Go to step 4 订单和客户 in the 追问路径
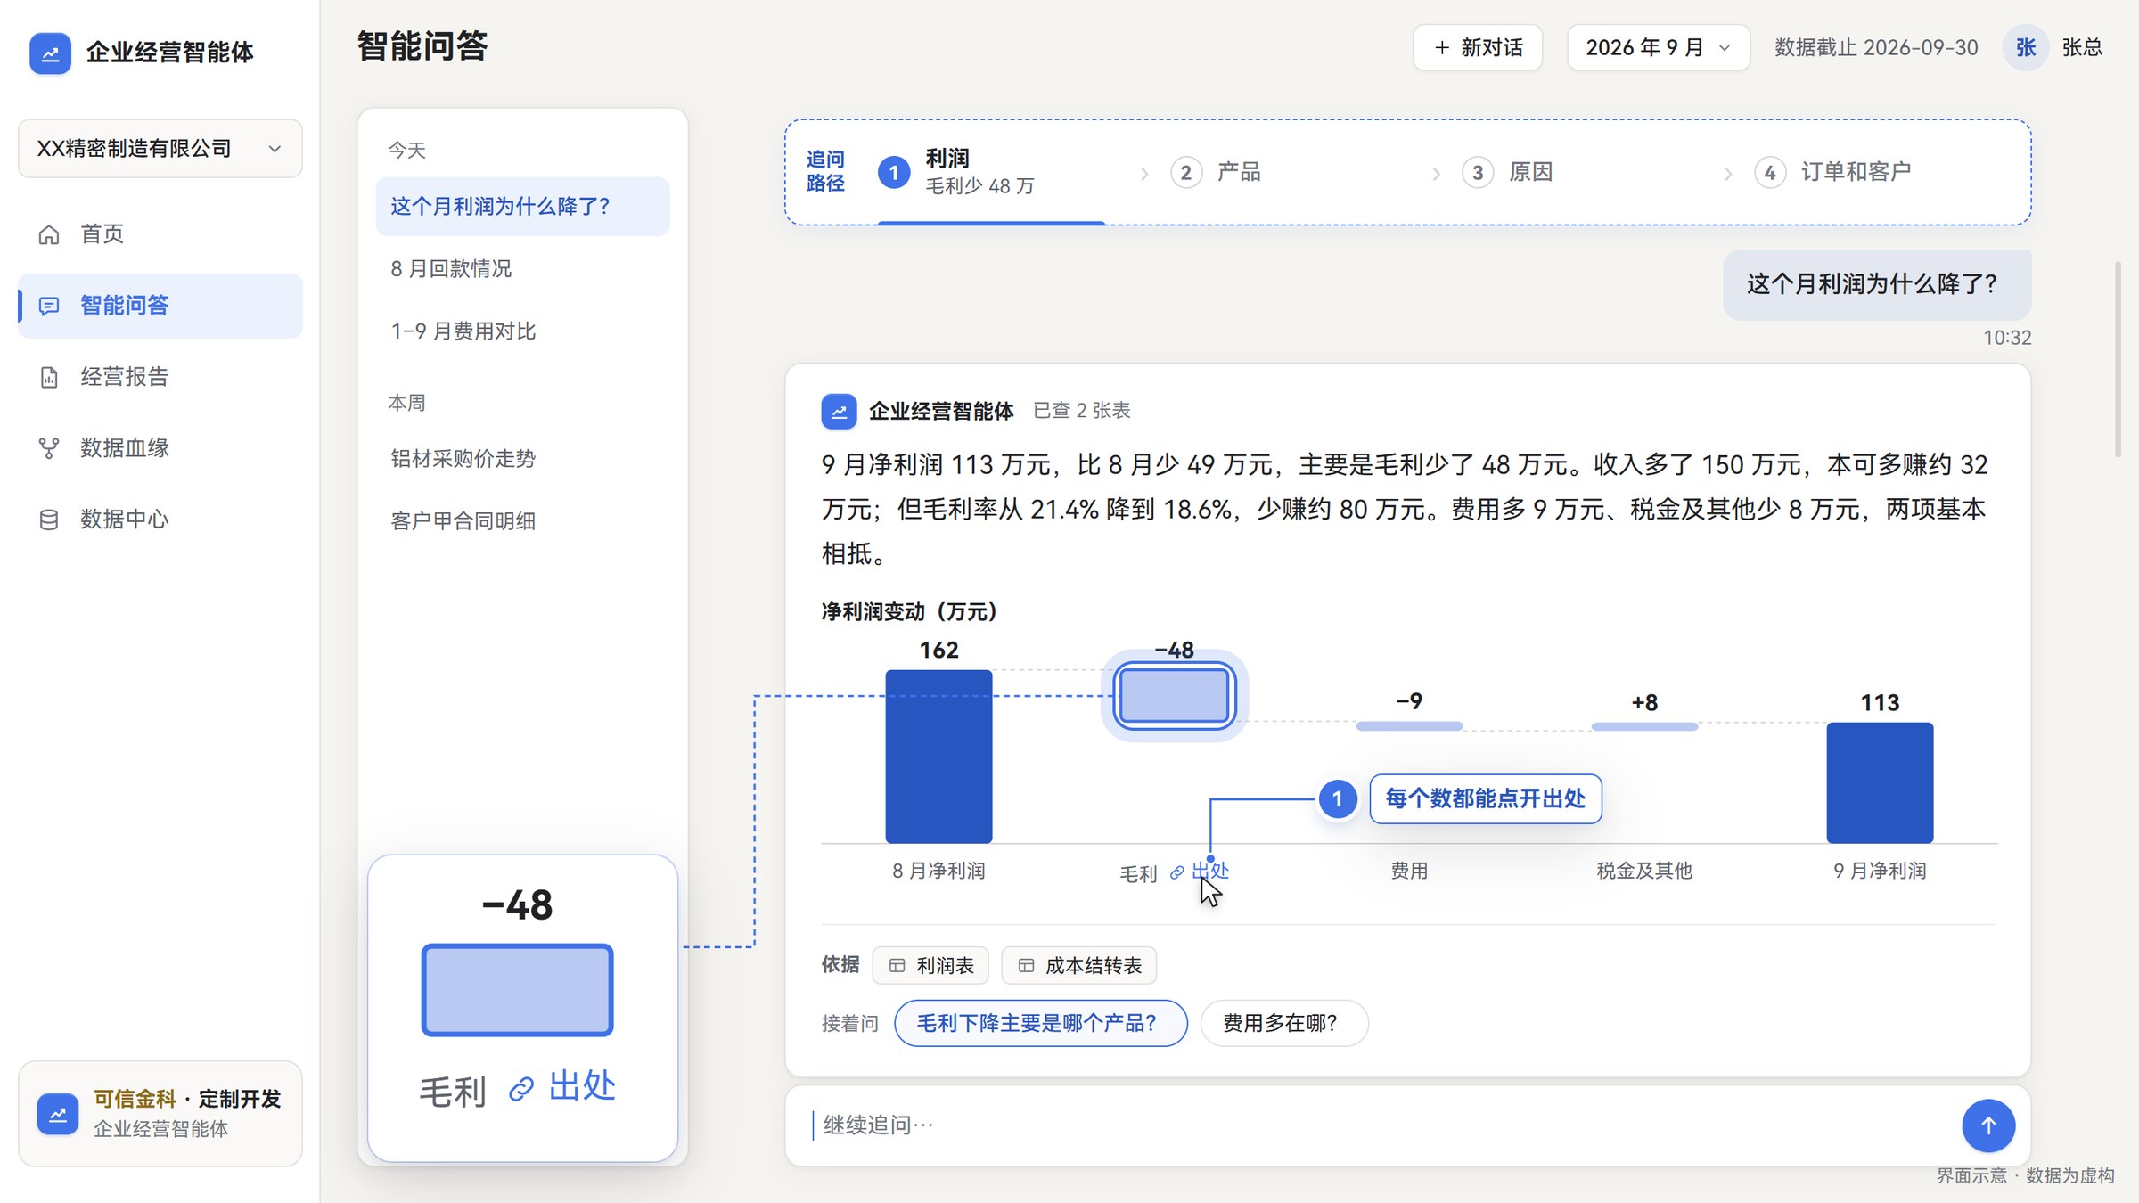This screenshot has height=1203, width=2139. pos(1832,172)
